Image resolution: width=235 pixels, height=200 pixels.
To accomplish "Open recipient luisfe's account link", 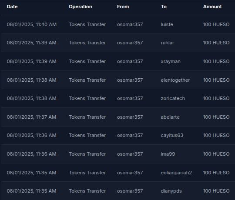I will (167, 24).
